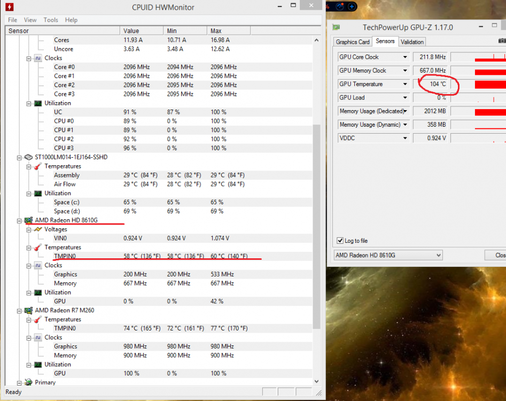Collapse the AMD Radeon HD 8610G node

(20, 220)
